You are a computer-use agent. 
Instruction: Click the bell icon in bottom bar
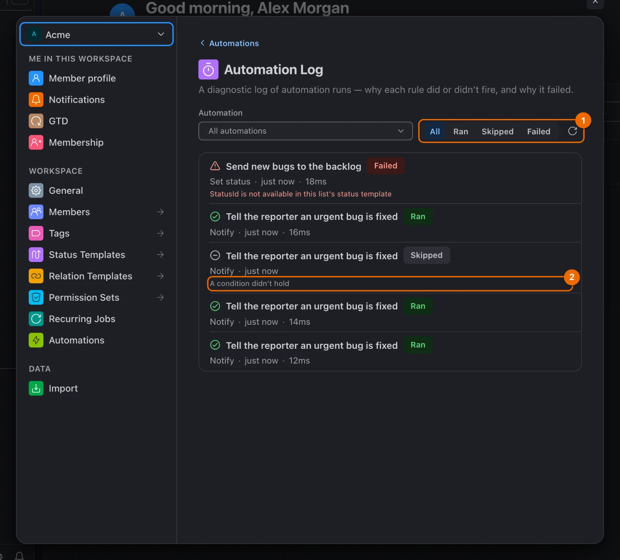click(19, 556)
